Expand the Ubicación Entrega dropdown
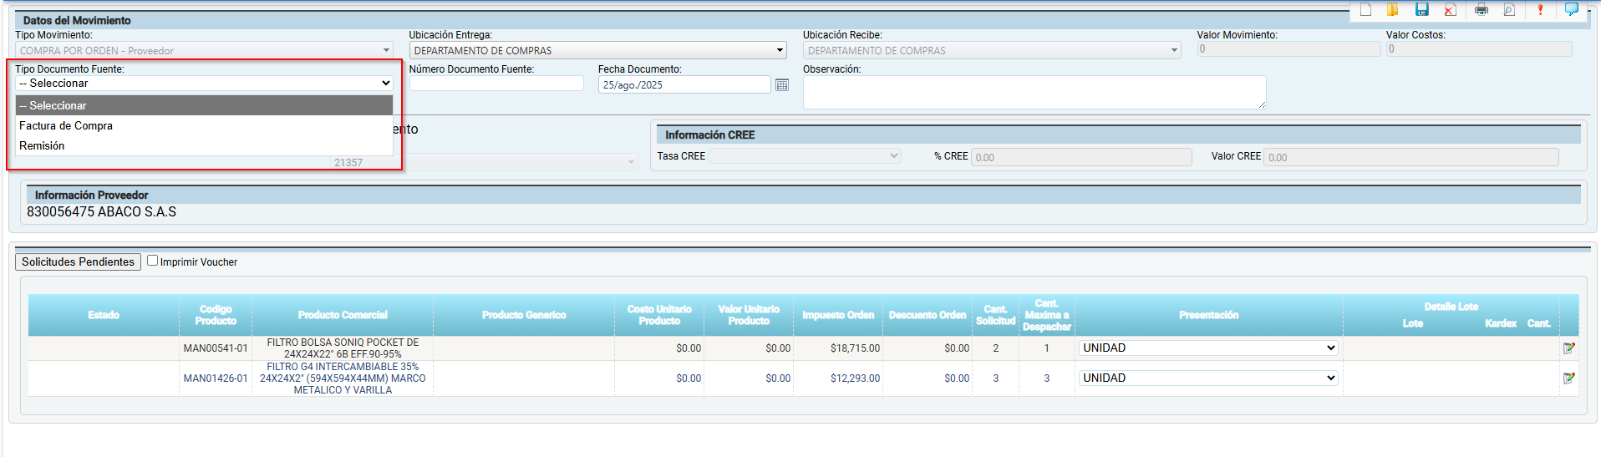 597,50
